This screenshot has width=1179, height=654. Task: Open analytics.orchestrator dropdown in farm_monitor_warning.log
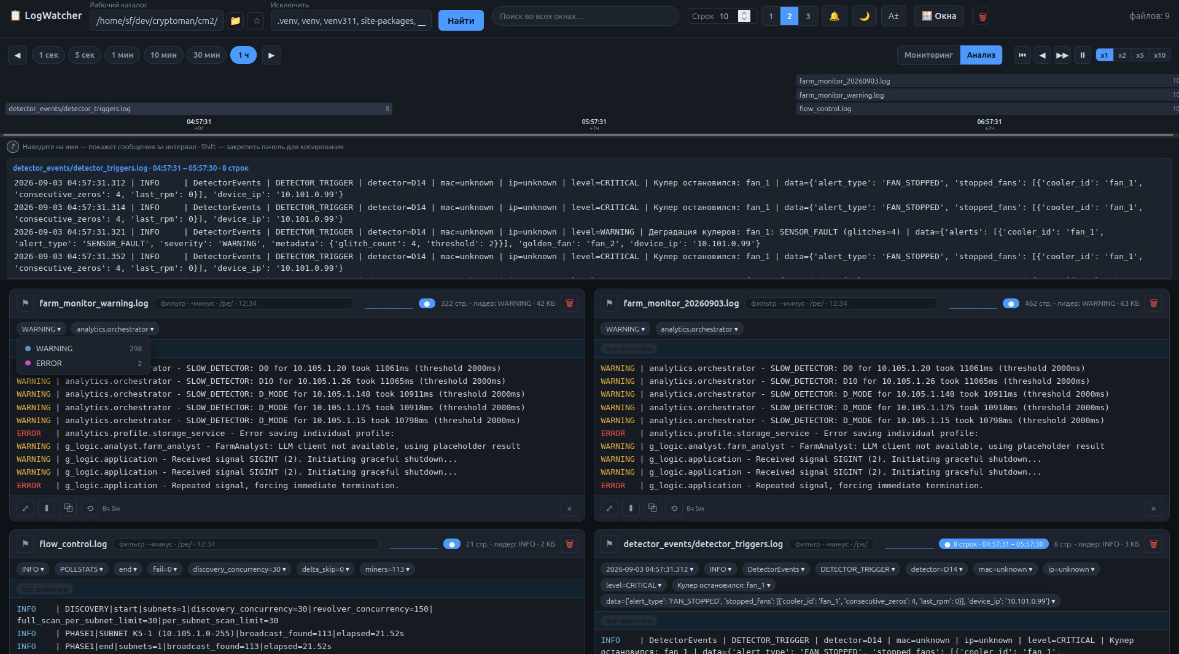[115, 329]
